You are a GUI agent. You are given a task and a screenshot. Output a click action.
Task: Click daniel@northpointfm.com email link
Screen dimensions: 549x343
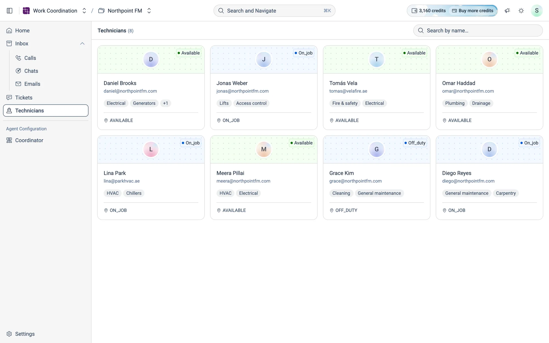pyautogui.click(x=130, y=91)
